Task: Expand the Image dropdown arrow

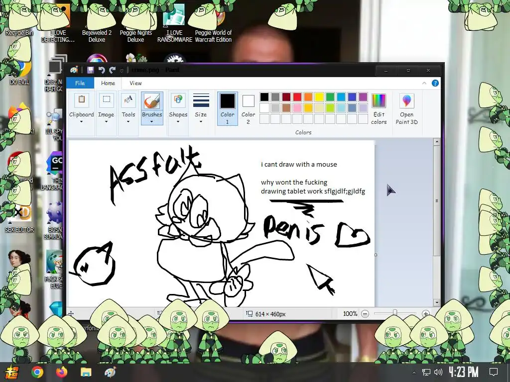Action: (x=107, y=122)
